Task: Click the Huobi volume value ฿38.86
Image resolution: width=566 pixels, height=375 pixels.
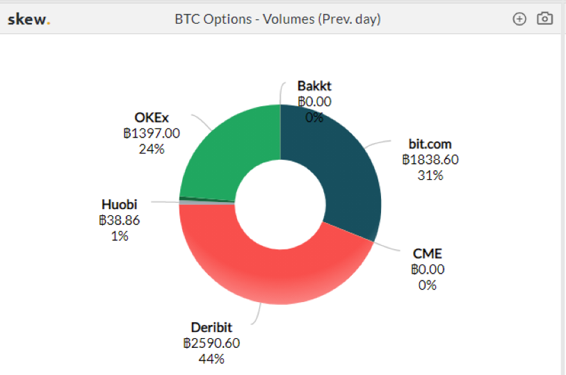Action: click(120, 220)
